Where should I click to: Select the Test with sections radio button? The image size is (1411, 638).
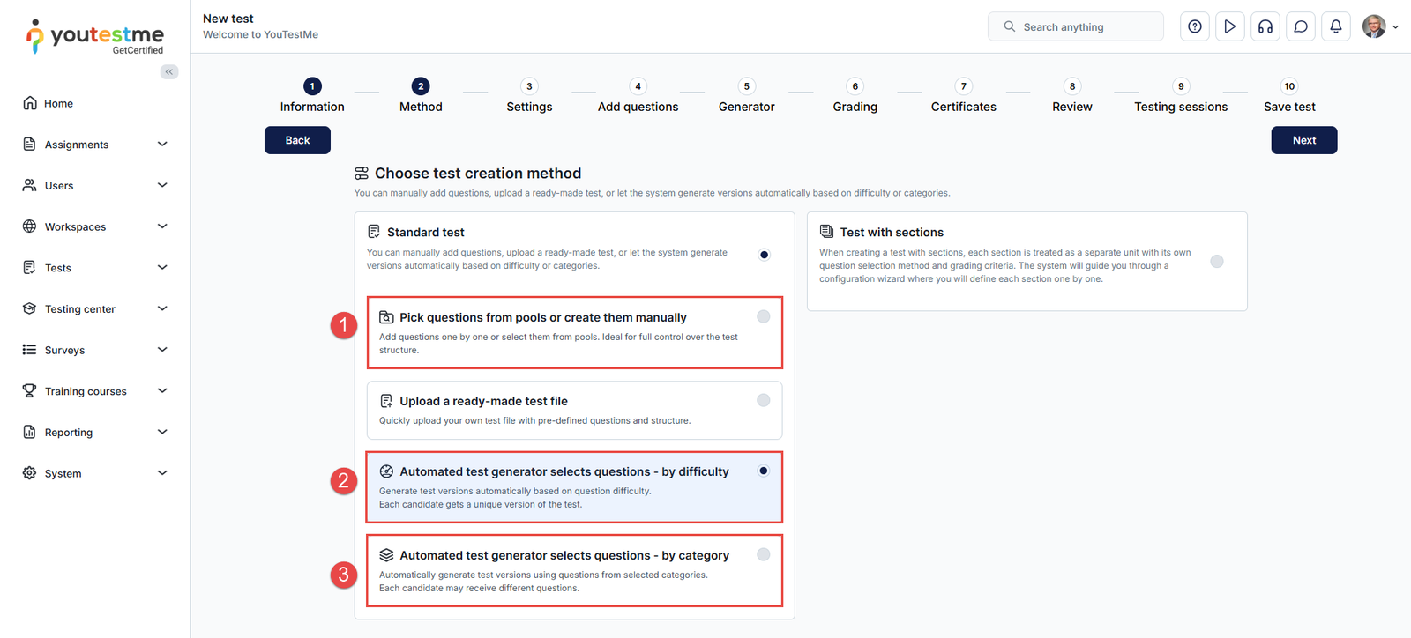coord(1217,261)
